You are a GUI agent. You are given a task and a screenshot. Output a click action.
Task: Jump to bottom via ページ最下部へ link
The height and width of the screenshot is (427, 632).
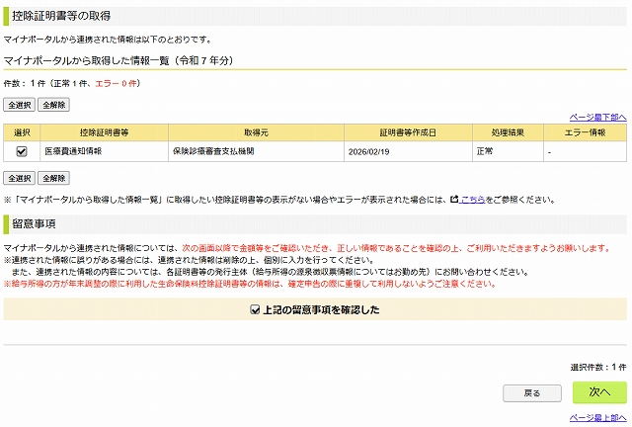pos(598,117)
